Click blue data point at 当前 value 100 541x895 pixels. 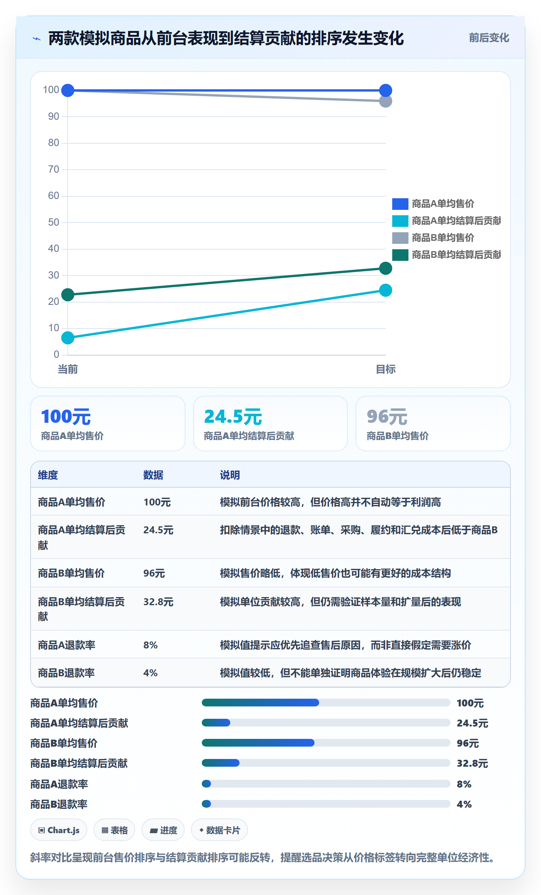coord(68,90)
